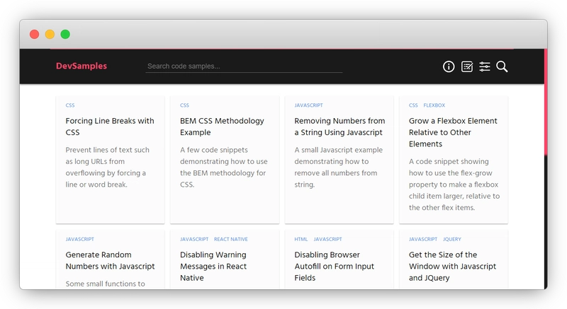Click 'A small Javascript example' description
This screenshot has height=309, width=567.
click(339, 168)
